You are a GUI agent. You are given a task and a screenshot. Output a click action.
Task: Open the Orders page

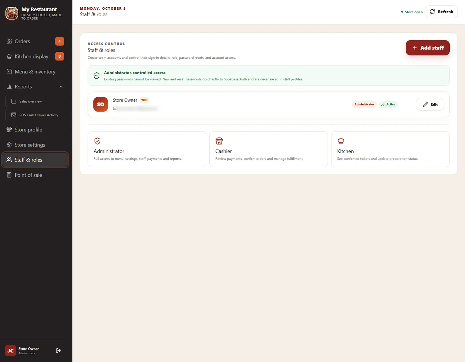35,41
